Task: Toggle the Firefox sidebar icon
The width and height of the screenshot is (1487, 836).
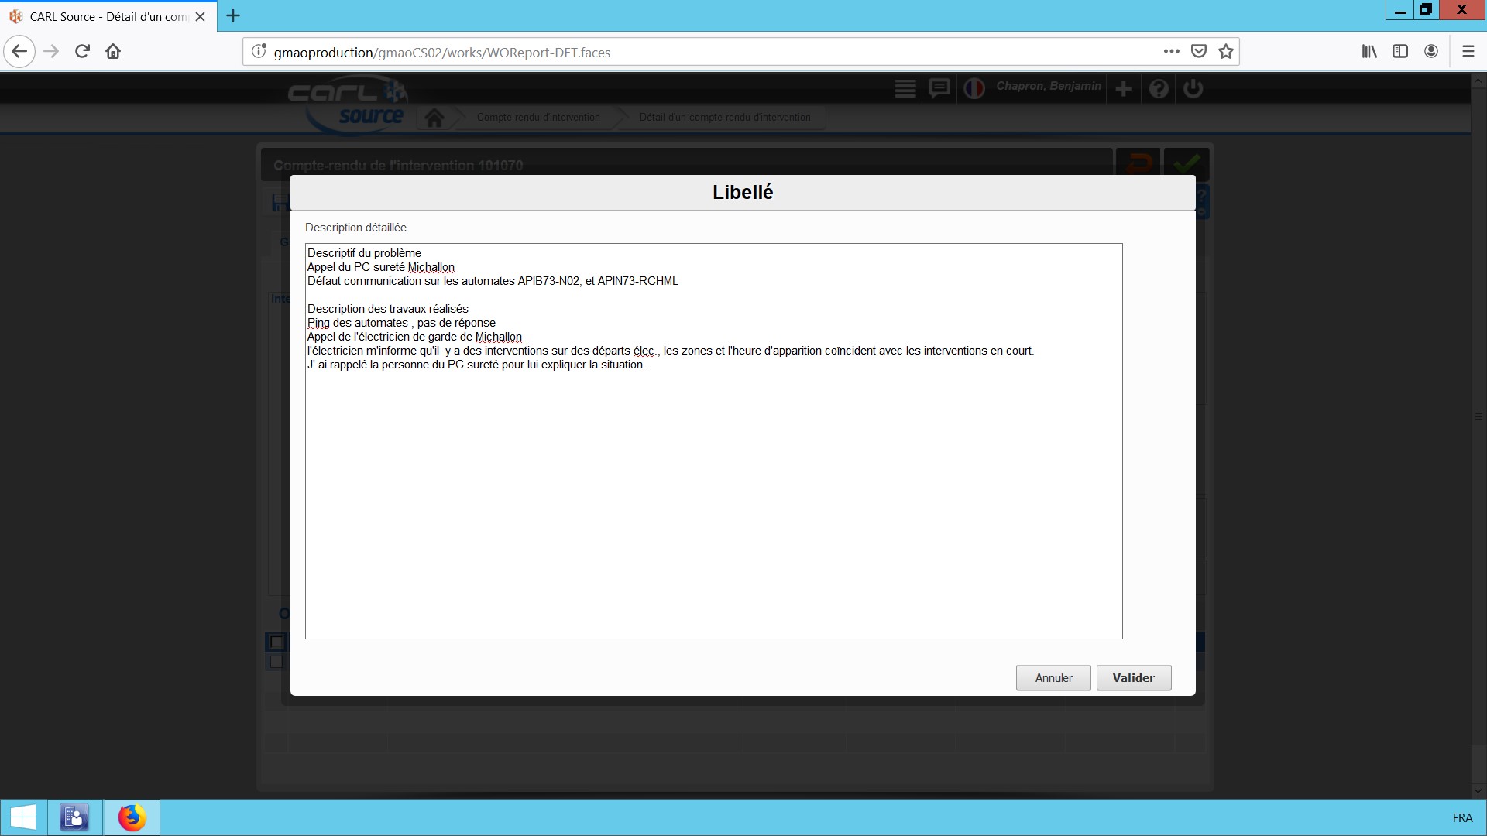Action: coord(1399,52)
